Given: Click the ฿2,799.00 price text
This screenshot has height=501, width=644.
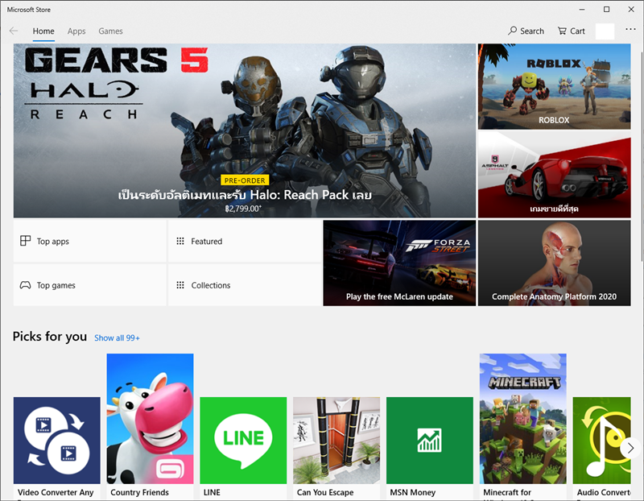Looking at the screenshot, I should pyautogui.click(x=243, y=209).
